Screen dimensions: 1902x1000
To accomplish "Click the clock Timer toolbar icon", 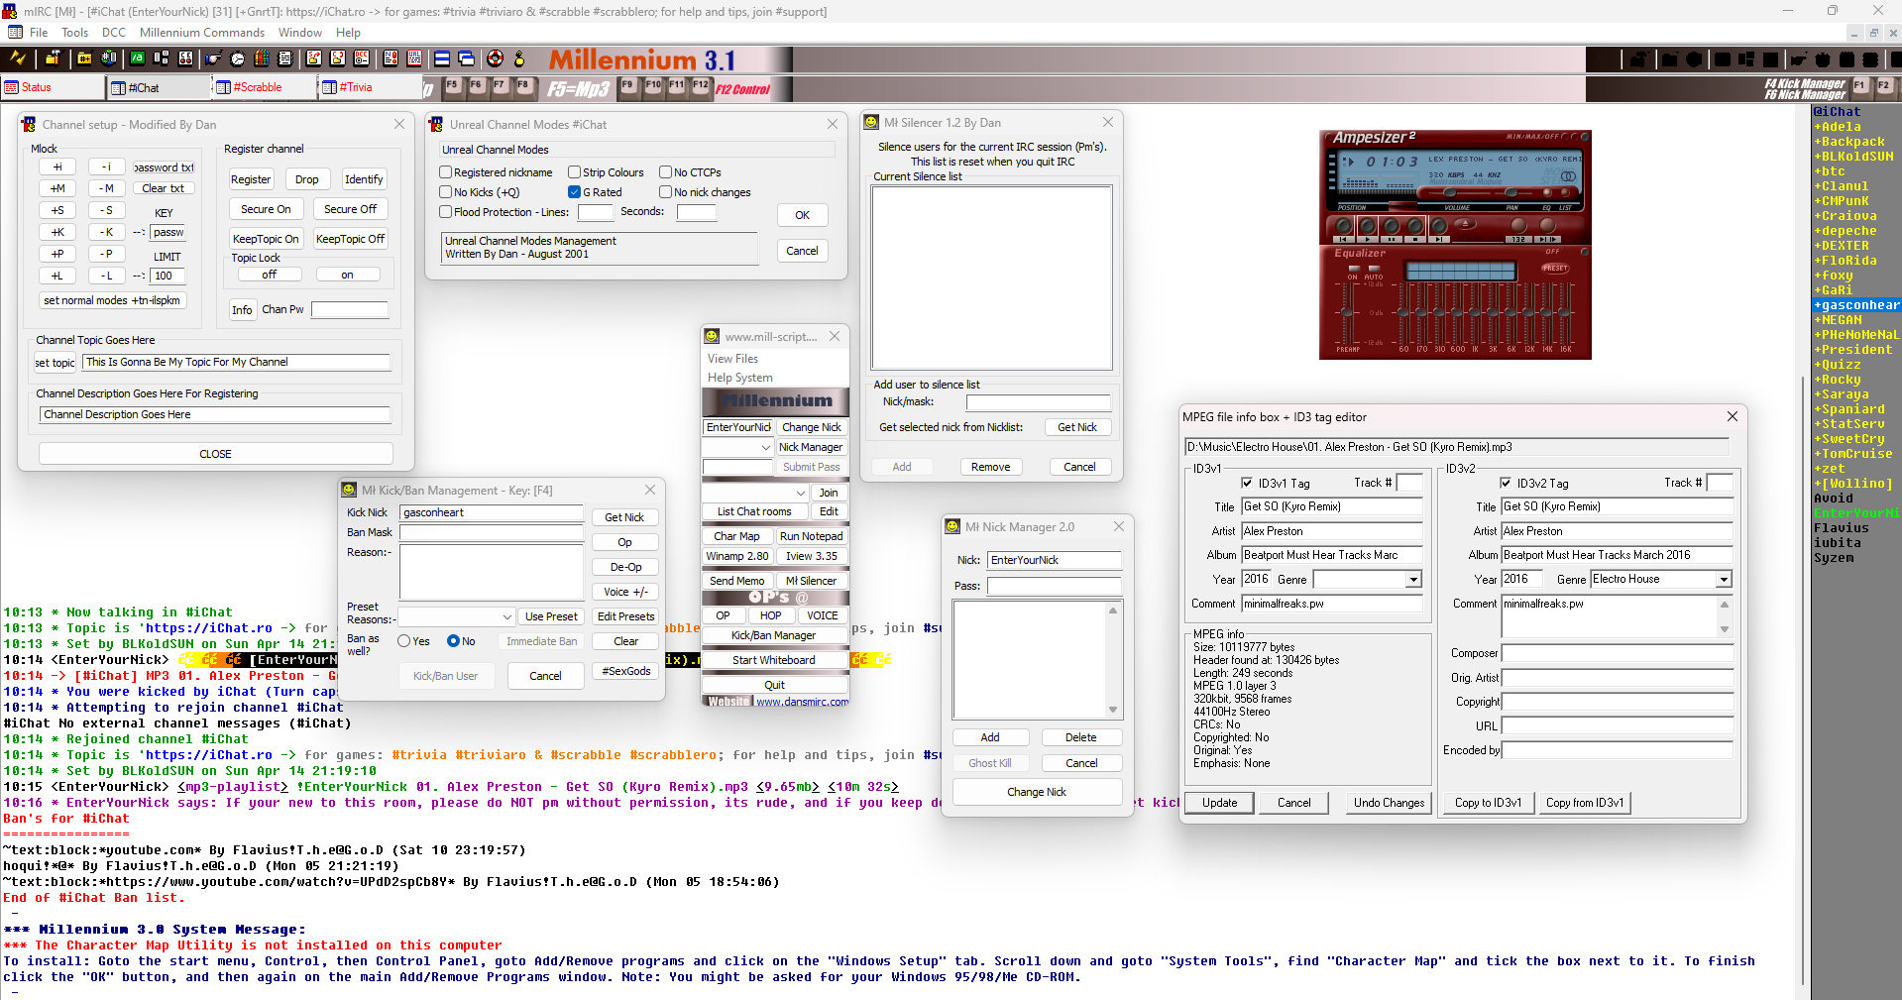I will (x=238, y=58).
